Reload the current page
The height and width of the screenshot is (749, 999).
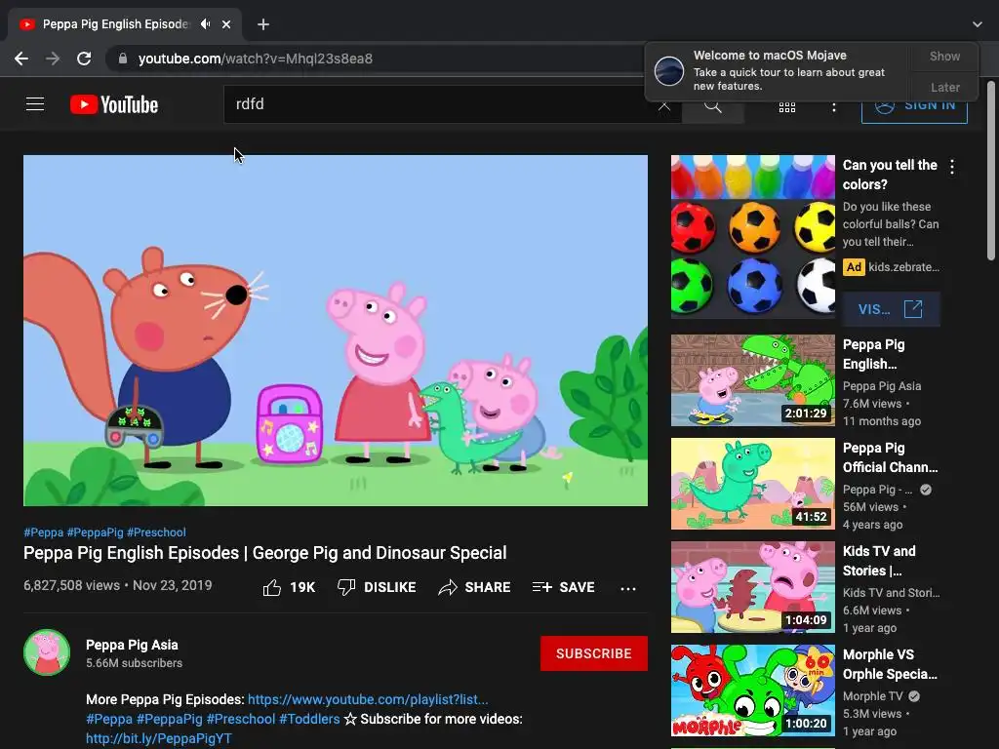[84, 59]
